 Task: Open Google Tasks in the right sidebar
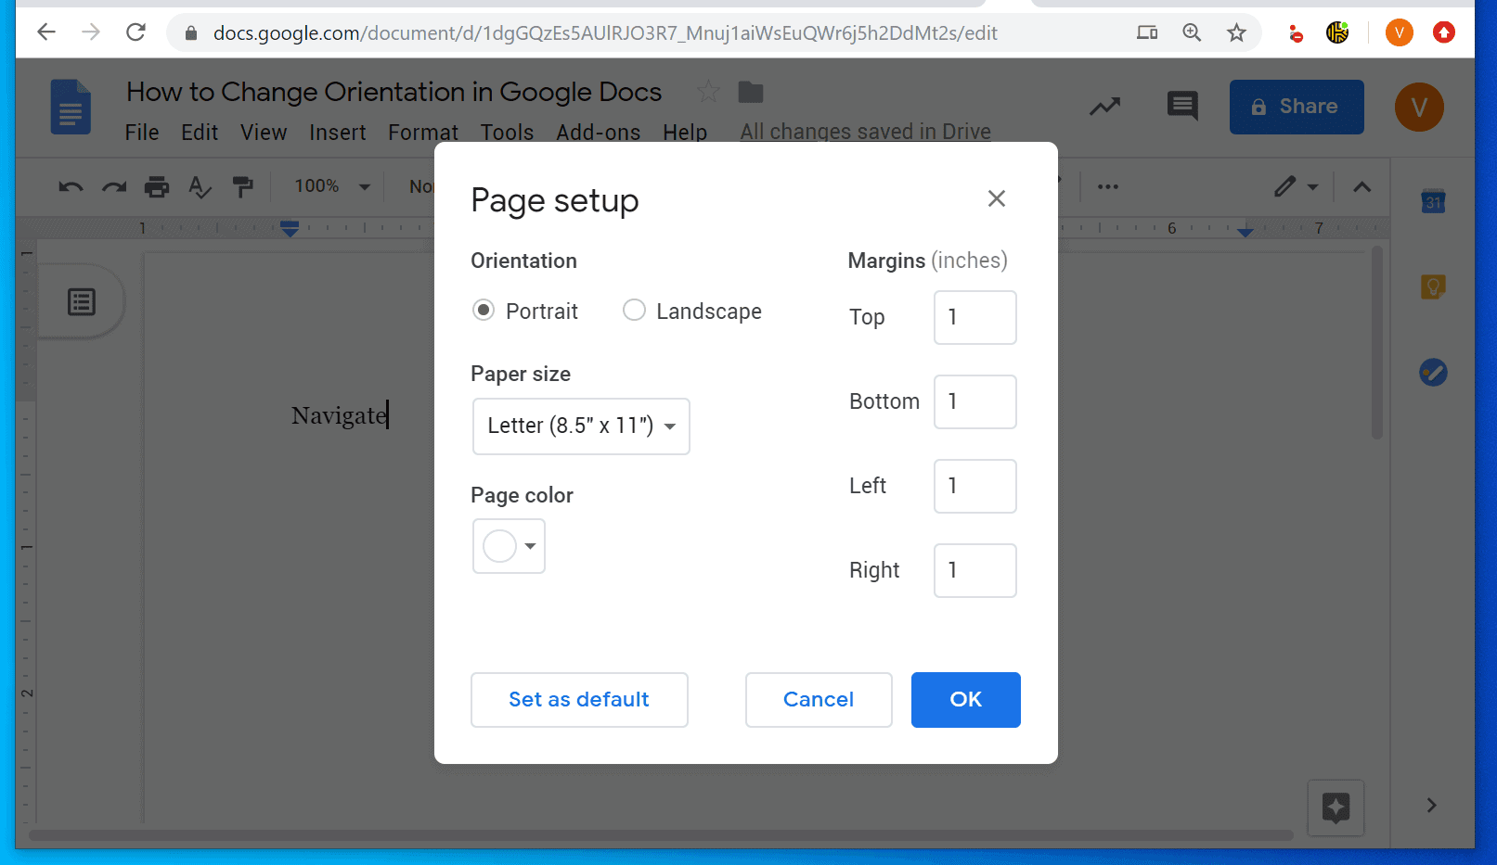coord(1434,373)
